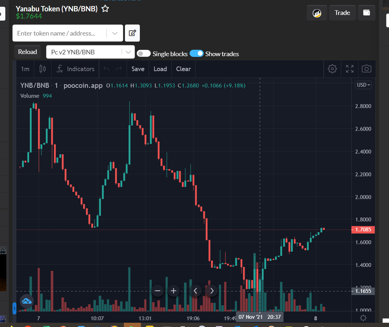Screen dimensions: 389x327
Task: Open the time axis settings gear
Action: coord(363,318)
